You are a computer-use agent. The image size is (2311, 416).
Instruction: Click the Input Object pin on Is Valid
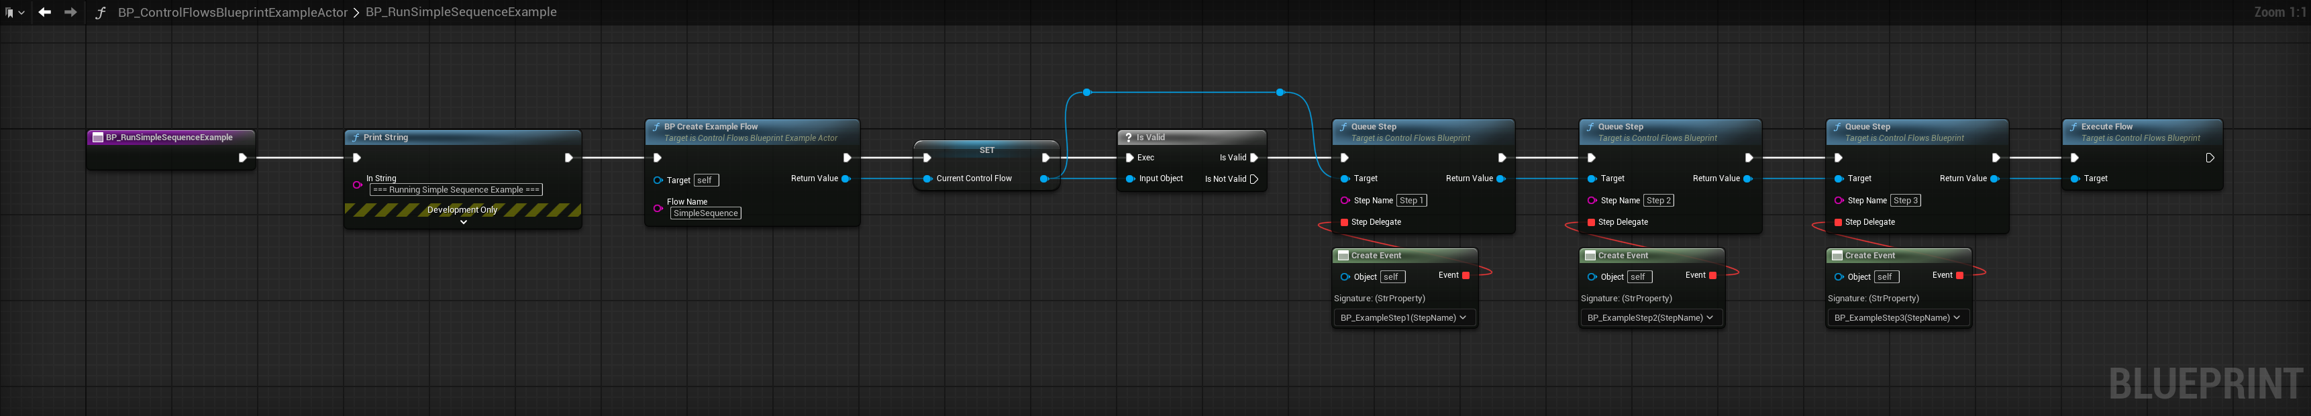pos(1129,179)
